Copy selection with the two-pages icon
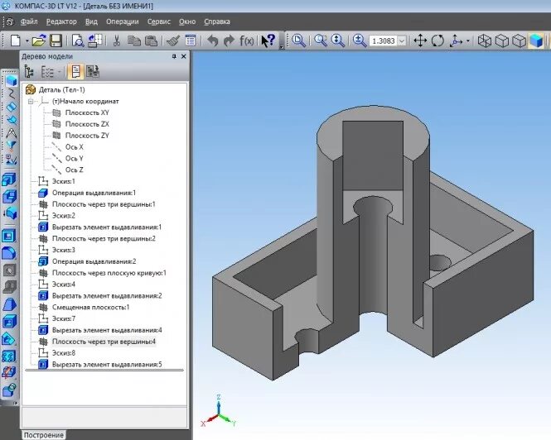The width and height of the screenshot is (551, 440). 133,41
